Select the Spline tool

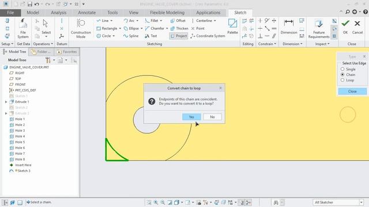point(131,36)
